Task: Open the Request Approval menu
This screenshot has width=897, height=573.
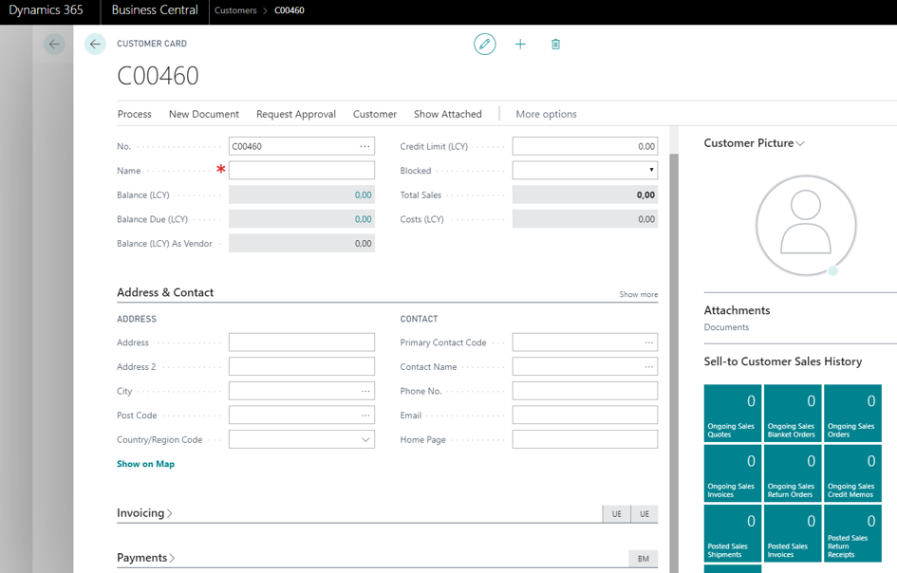Action: point(296,114)
